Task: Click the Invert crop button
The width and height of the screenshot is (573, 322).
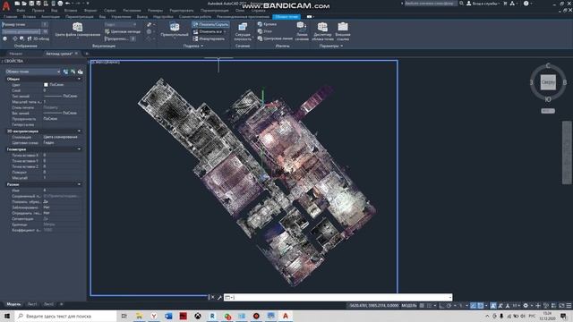Action: click(x=209, y=38)
